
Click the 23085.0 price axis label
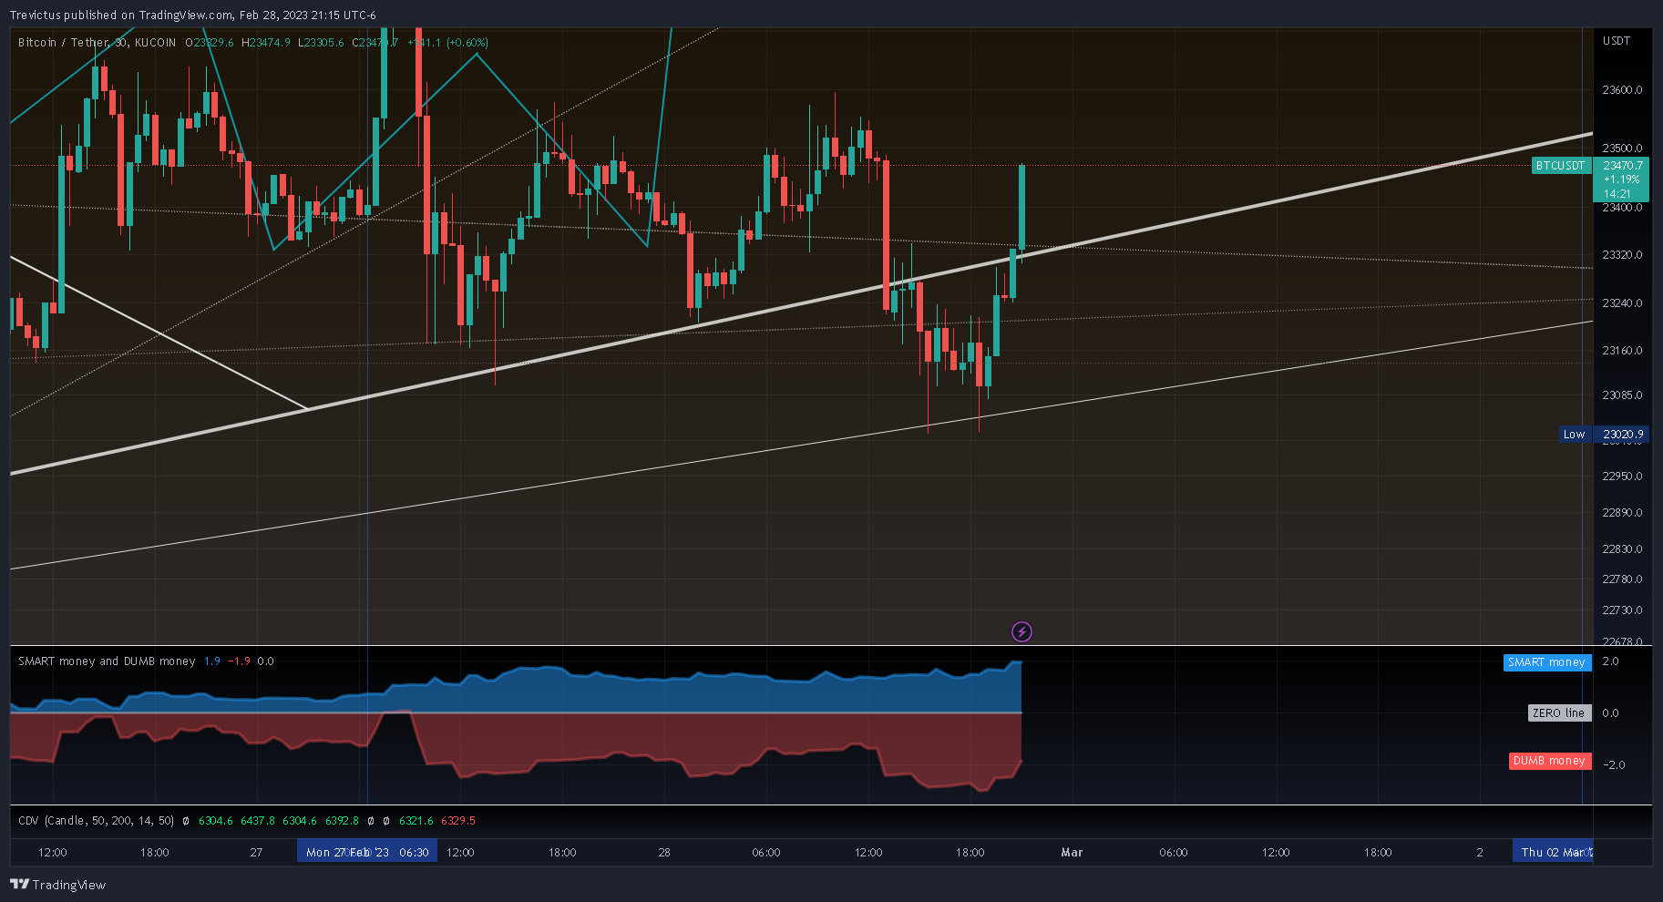point(1622,395)
